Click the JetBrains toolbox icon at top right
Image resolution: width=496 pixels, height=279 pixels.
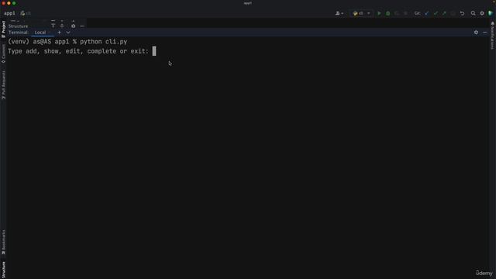point(491,13)
